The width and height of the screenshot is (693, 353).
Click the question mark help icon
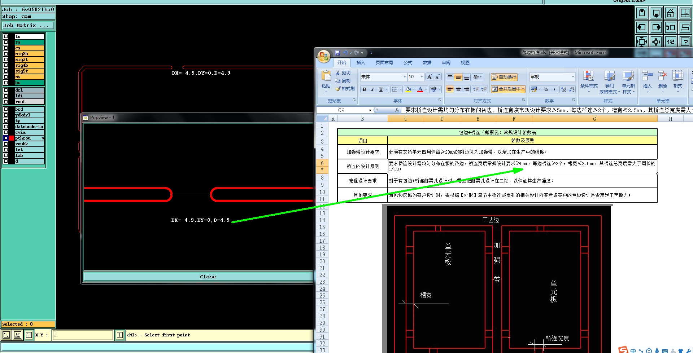click(685, 41)
